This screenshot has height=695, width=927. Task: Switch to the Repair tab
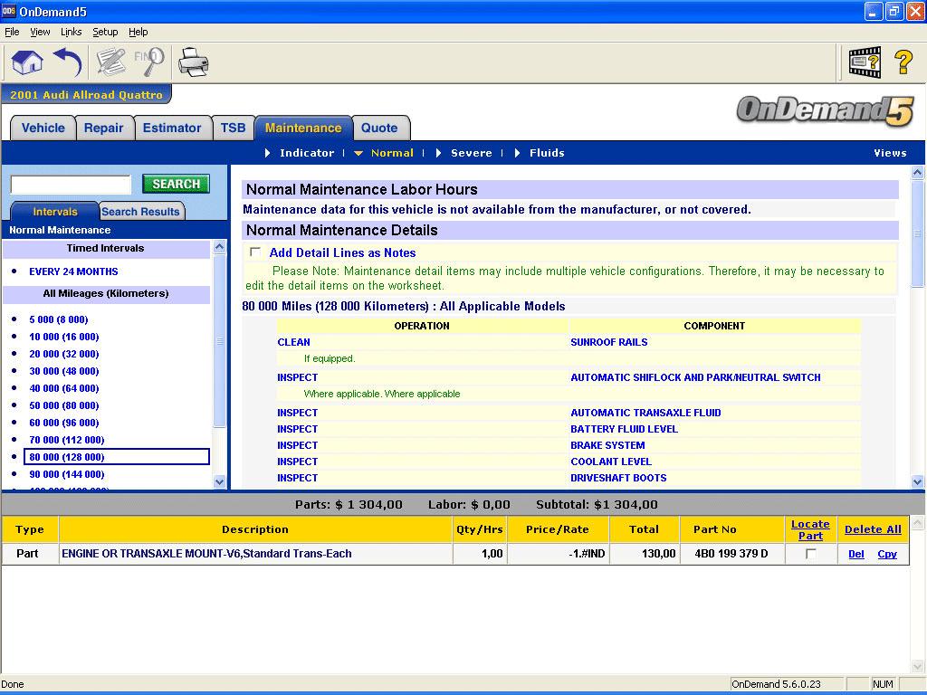click(103, 128)
